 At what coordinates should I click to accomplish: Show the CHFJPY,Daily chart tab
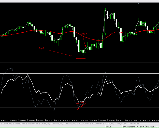click(122, 124)
